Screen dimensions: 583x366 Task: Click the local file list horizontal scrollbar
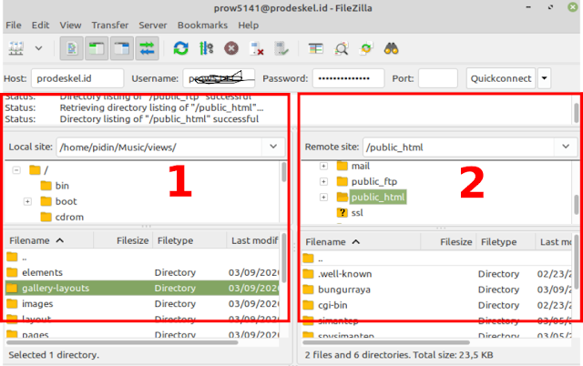122,342
